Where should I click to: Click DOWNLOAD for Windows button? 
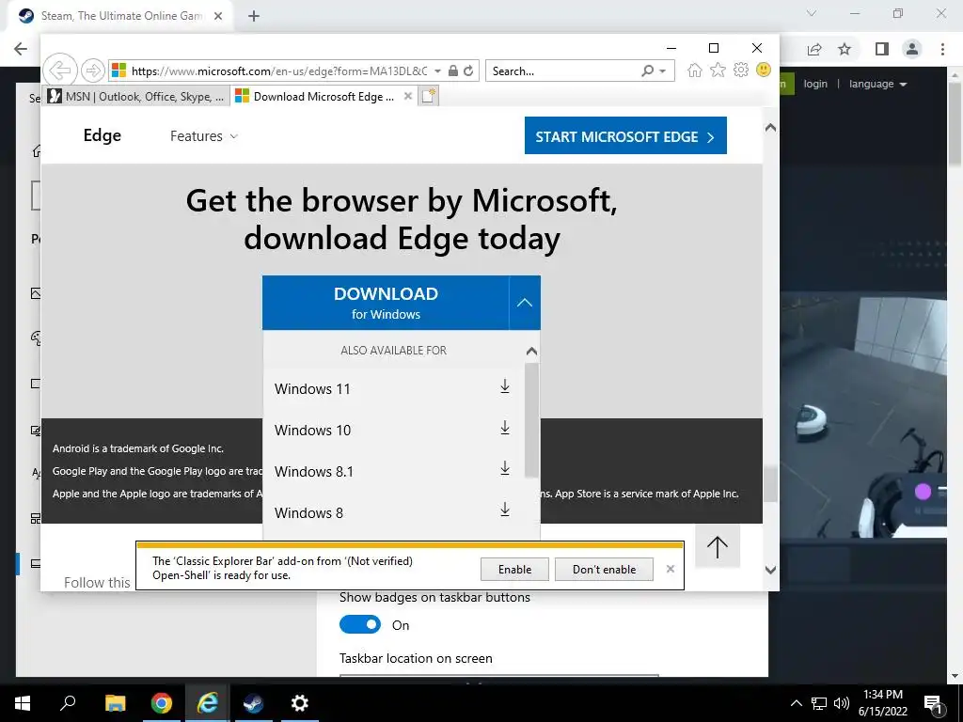tap(386, 303)
